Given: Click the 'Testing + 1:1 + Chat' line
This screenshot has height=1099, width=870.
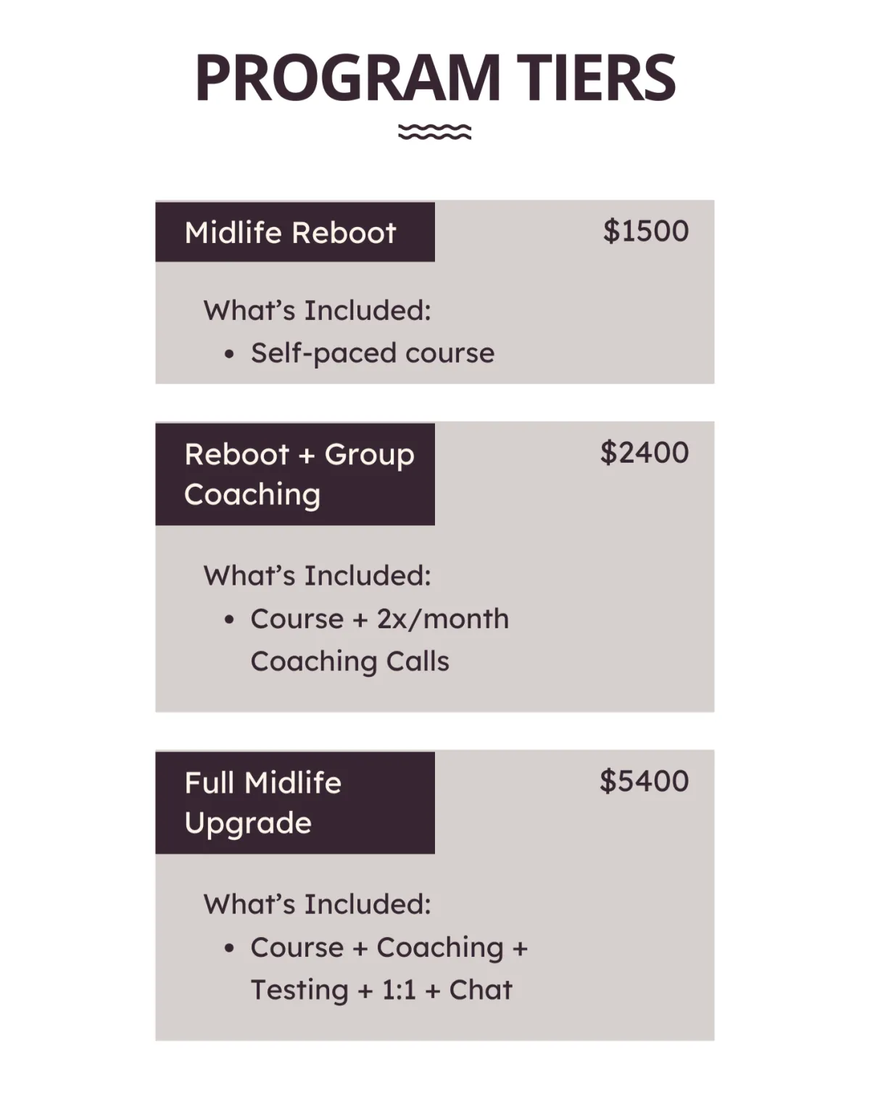Looking at the screenshot, I should tap(381, 990).
